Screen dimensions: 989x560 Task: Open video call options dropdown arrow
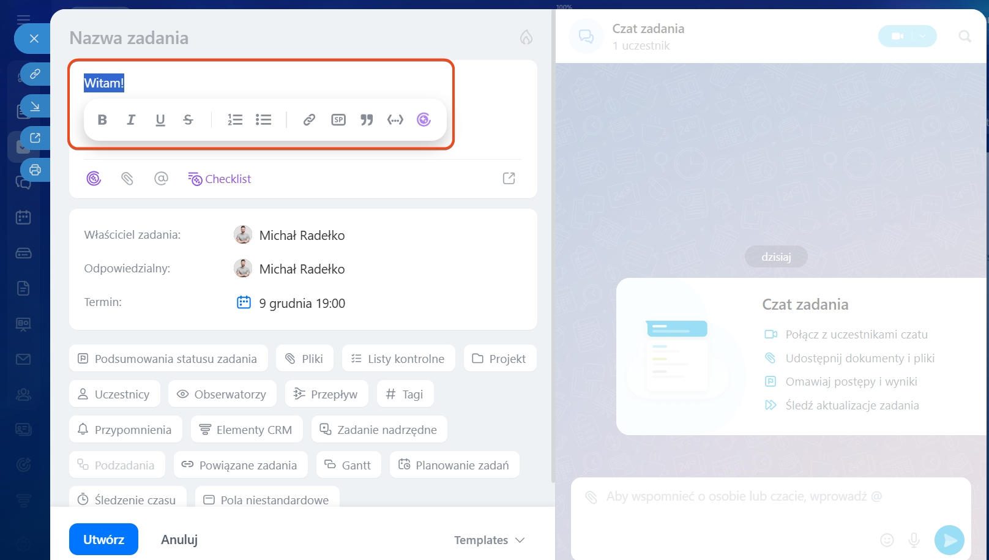pos(923,36)
